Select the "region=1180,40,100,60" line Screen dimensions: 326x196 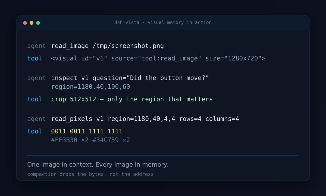point(90,87)
